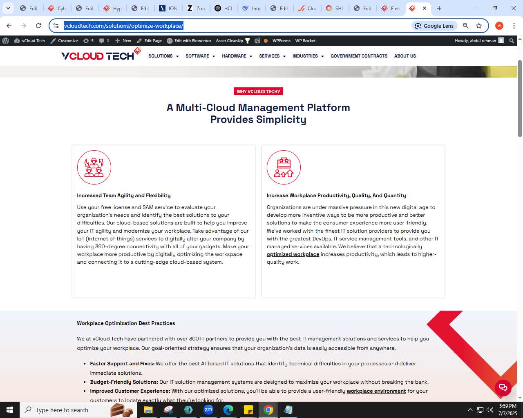
Task: Switch to the SHI tab
Action: (x=335, y=8)
